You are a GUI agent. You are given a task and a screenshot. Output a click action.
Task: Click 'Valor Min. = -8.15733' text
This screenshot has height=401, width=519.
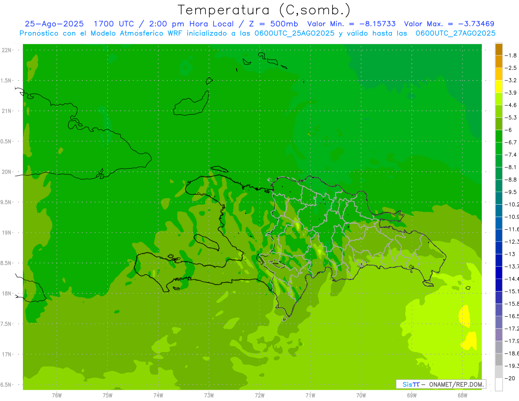coord(352,24)
